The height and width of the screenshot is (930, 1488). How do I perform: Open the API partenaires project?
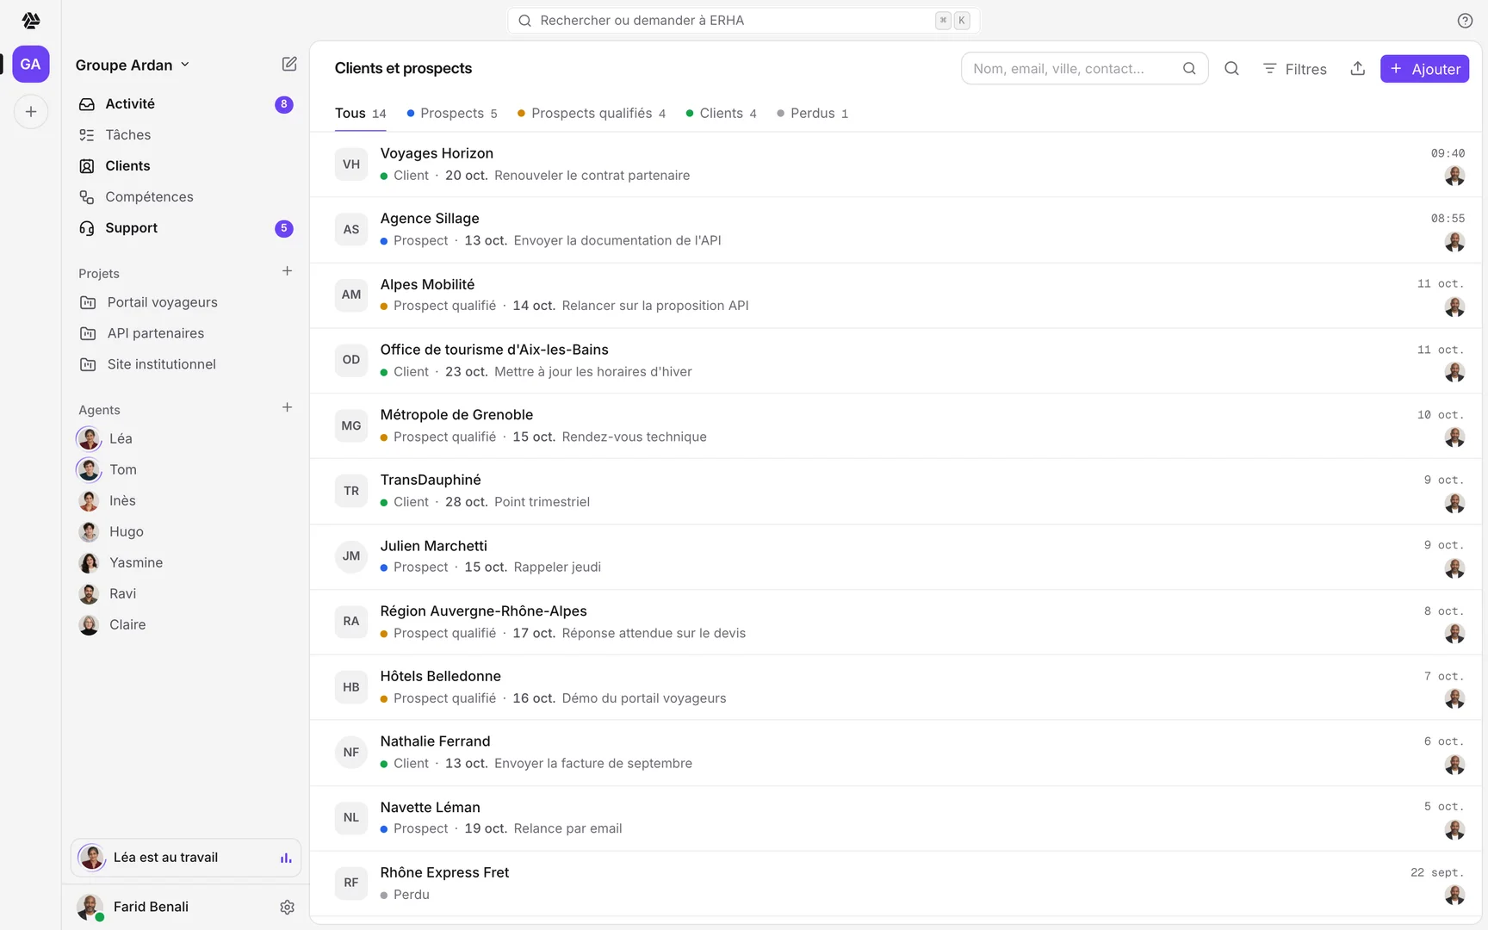[x=185, y=333]
